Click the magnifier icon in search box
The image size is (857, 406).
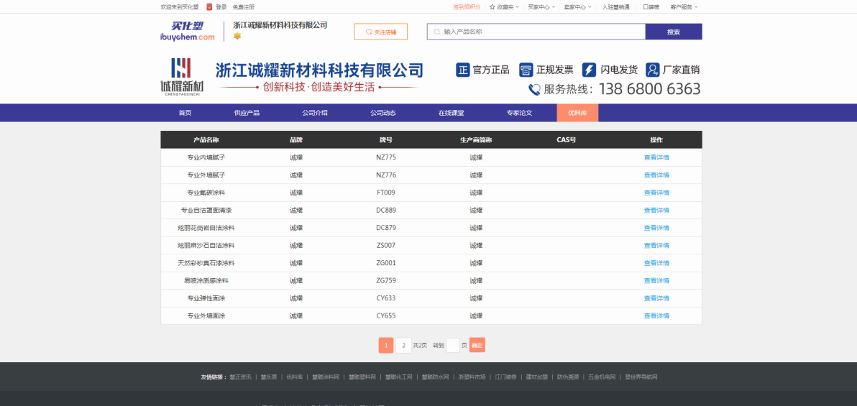click(436, 32)
